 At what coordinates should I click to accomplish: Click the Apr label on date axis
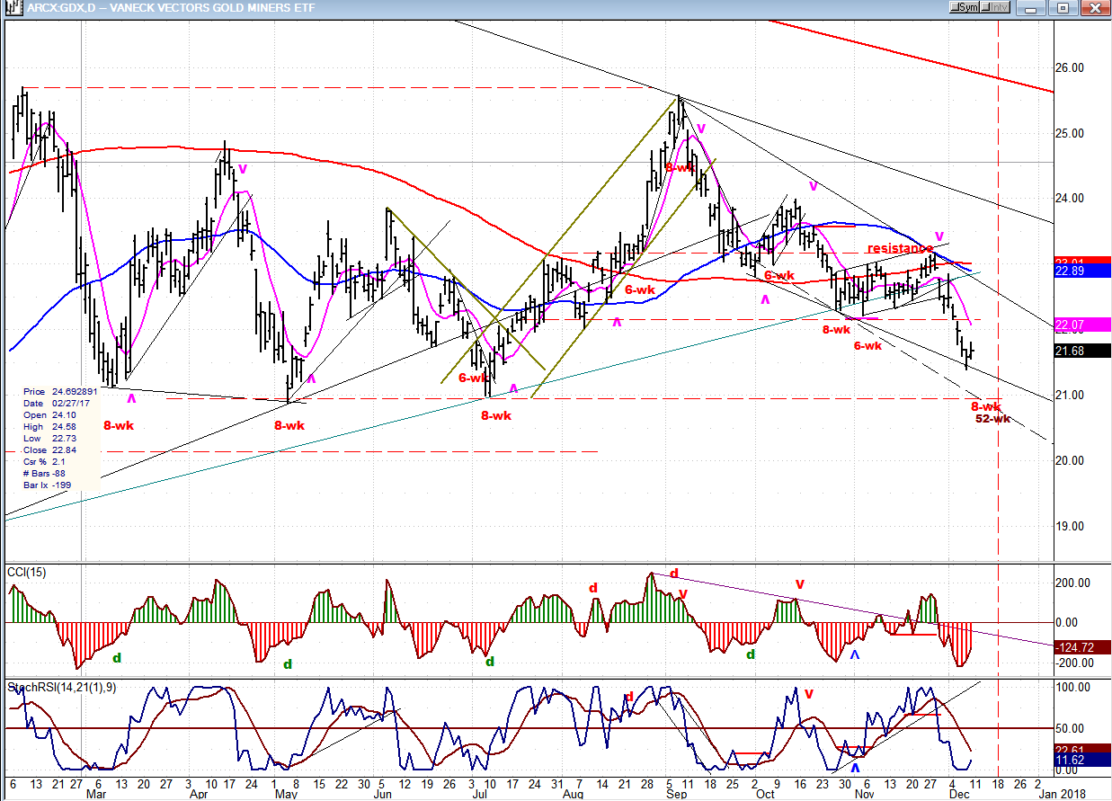[199, 796]
